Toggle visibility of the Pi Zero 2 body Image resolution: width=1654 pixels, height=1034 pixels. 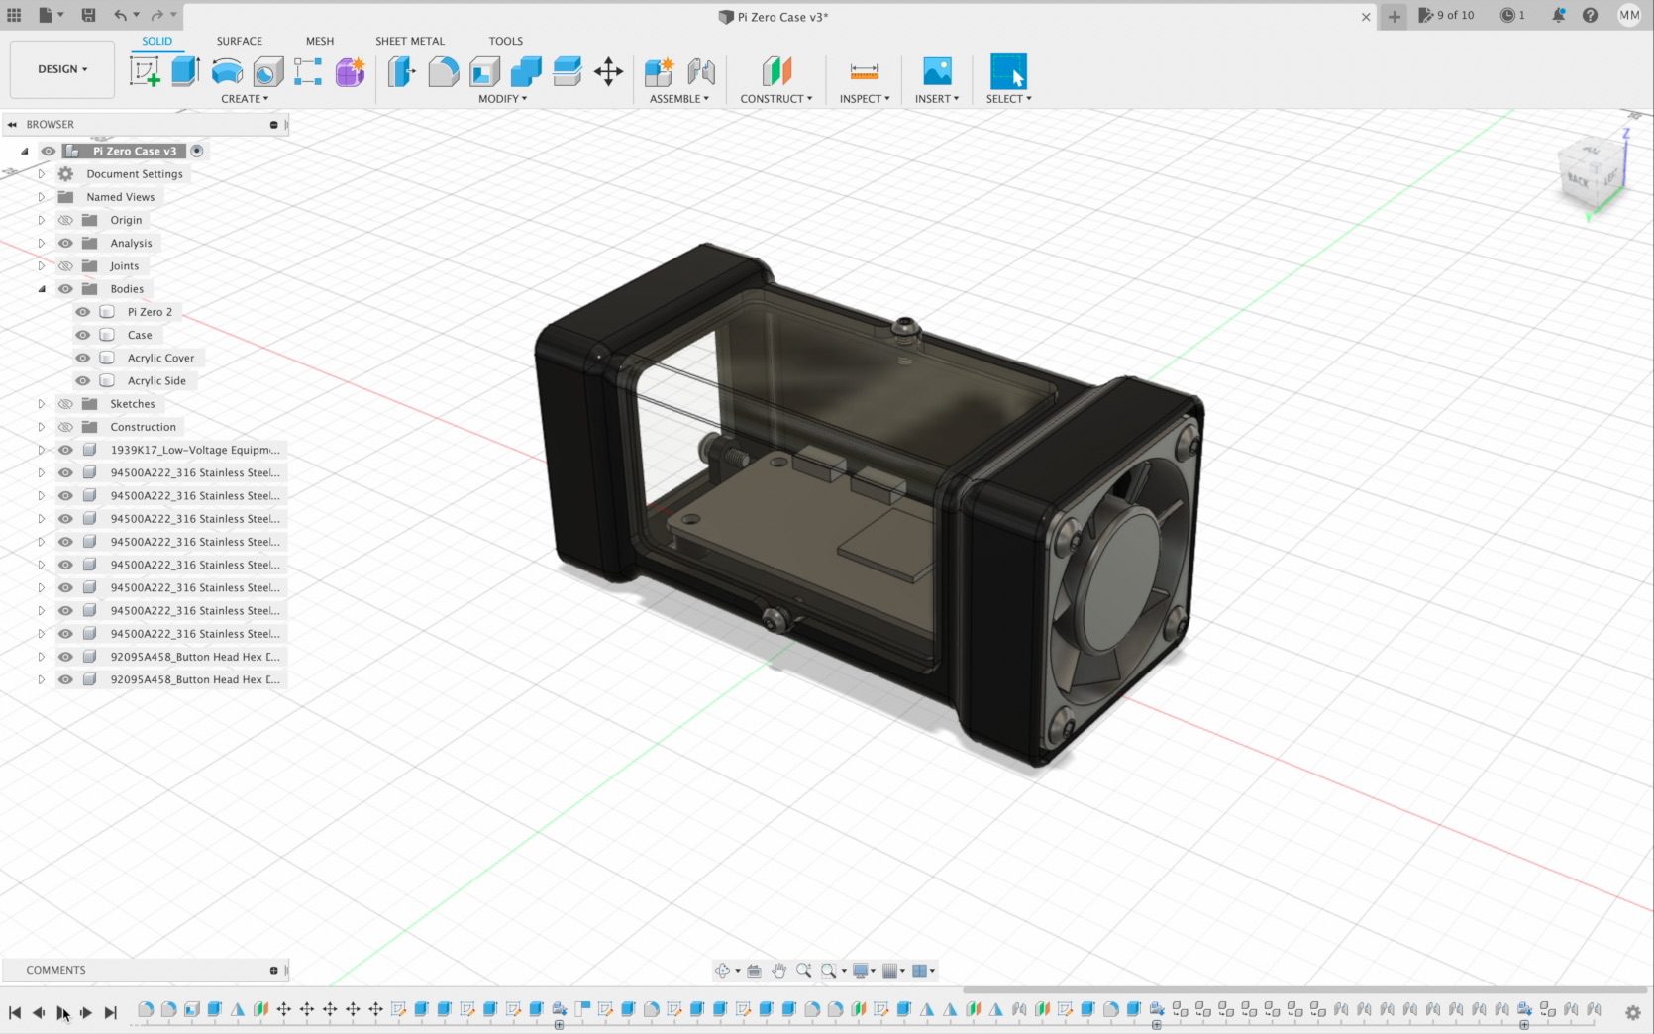click(x=82, y=311)
